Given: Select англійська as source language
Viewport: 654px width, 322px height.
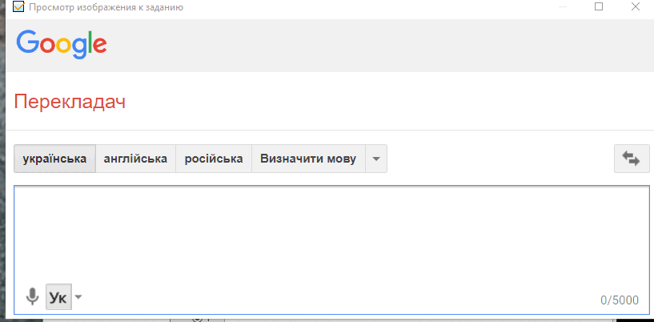Looking at the screenshot, I should click(135, 159).
